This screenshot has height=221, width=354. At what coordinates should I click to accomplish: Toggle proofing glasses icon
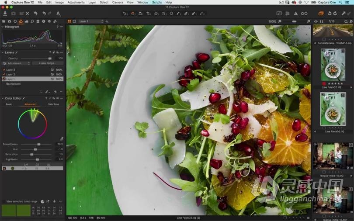pos(304,14)
